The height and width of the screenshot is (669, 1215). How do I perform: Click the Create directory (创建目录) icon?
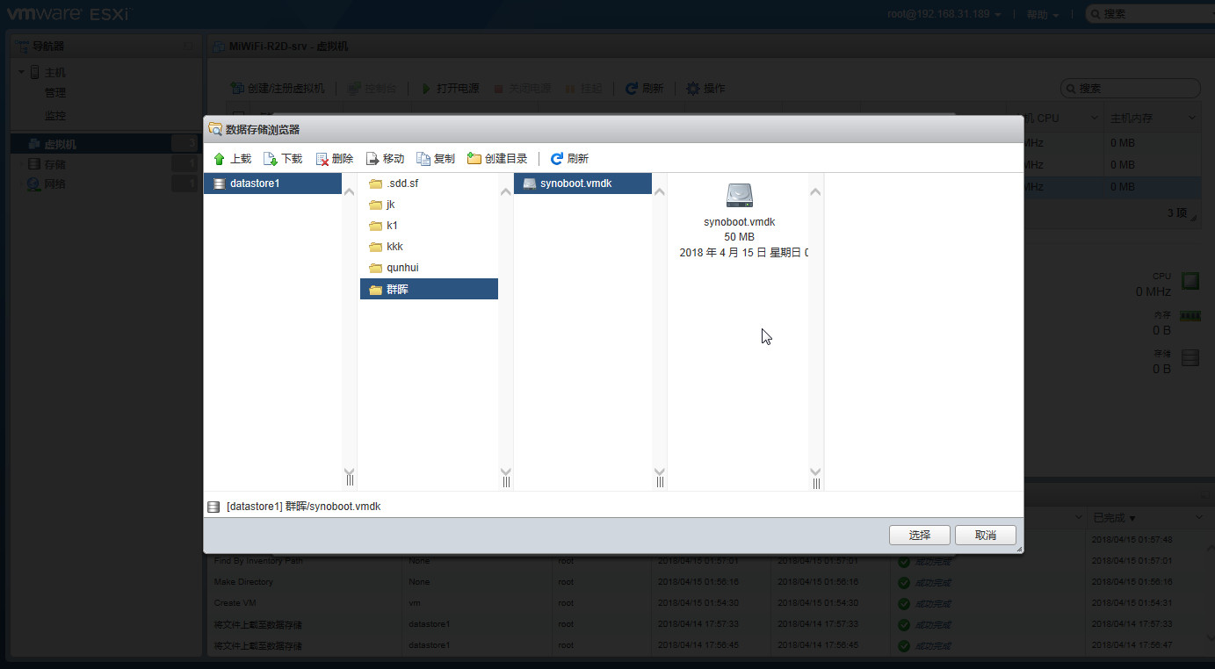[474, 159]
